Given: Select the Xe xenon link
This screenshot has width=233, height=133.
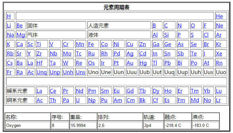Looking at the screenshot, I should [219, 53].
